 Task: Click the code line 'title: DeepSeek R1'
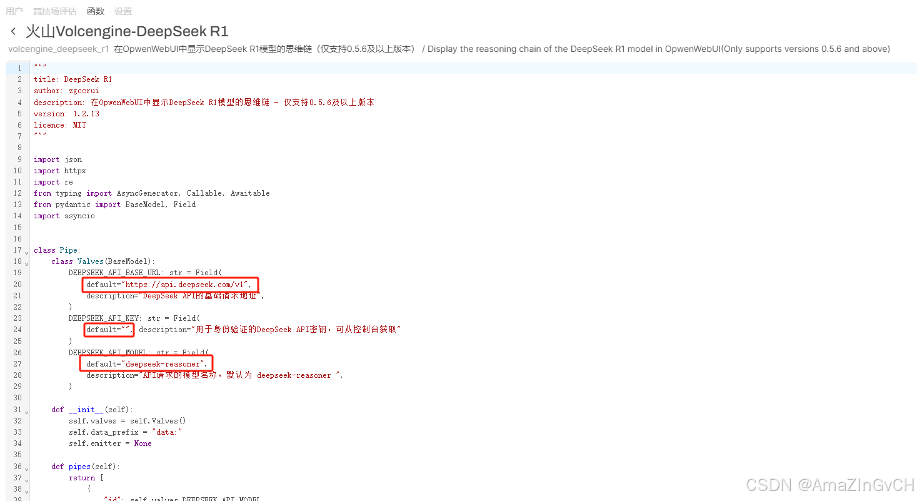click(73, 79)
